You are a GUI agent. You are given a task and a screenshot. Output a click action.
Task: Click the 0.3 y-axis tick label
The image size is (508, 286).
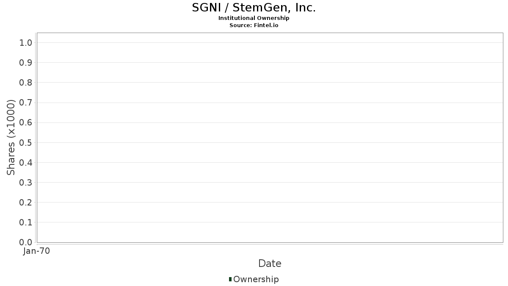coord(26,183)
